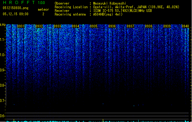Click the 0932 time marker
The height and width of the screenshot is (122, 192).
pyautogui.click(x=39, y=26)
